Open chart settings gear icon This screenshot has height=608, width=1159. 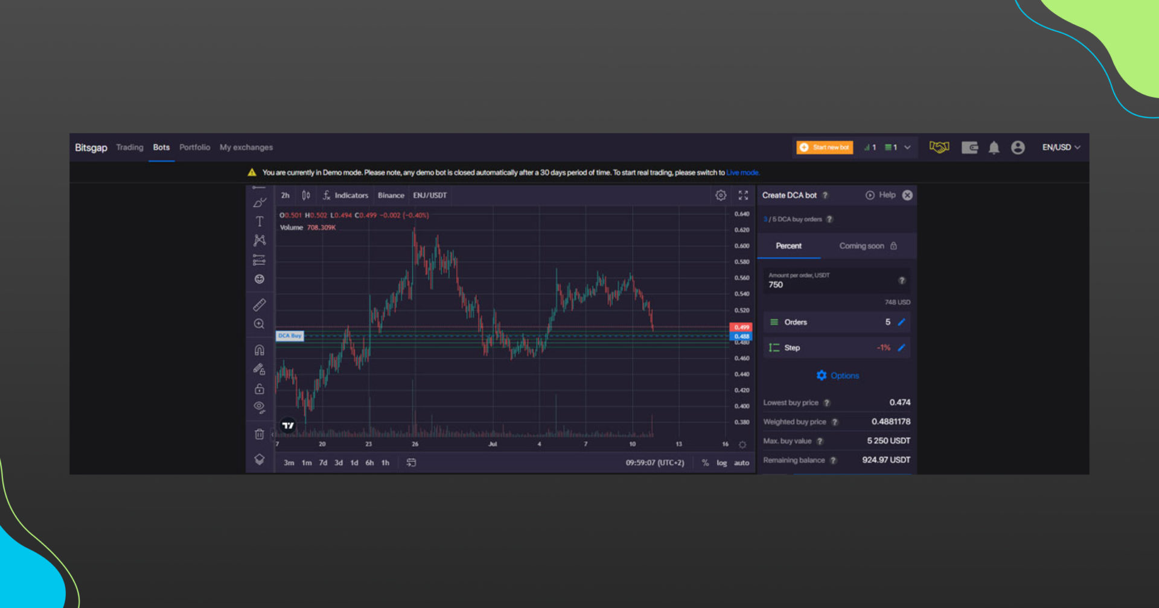click(721, 195)
